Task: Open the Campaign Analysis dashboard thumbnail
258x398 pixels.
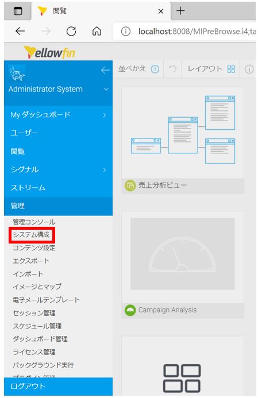Action: (183, 265)
